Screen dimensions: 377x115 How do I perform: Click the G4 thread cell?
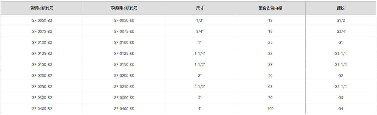click(341, 109)
